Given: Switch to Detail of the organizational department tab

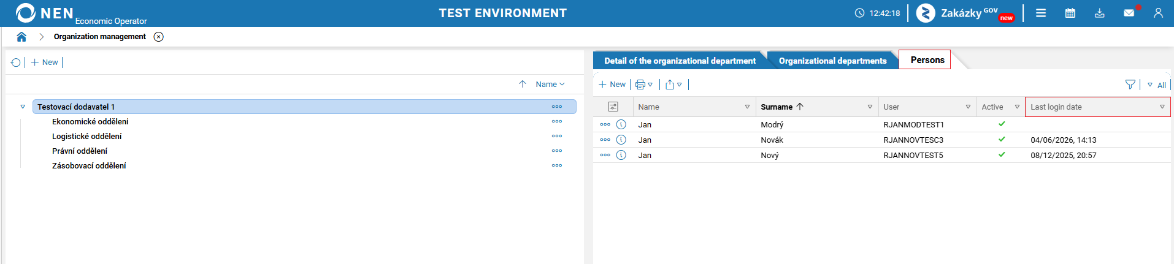Looking at the screenshot, I should (680, 61).
